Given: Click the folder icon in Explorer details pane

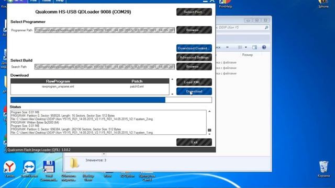Looking at the screenshot, I should [x=74, y=163].
